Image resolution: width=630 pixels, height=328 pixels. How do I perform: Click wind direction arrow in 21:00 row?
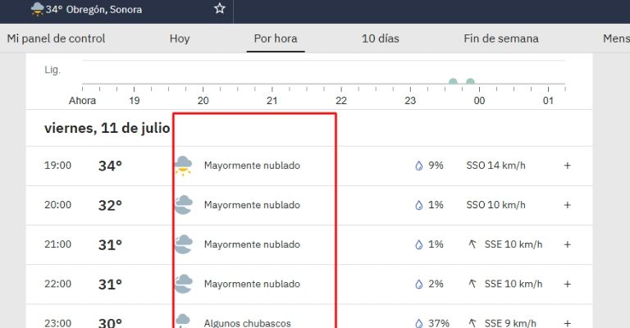472,244
